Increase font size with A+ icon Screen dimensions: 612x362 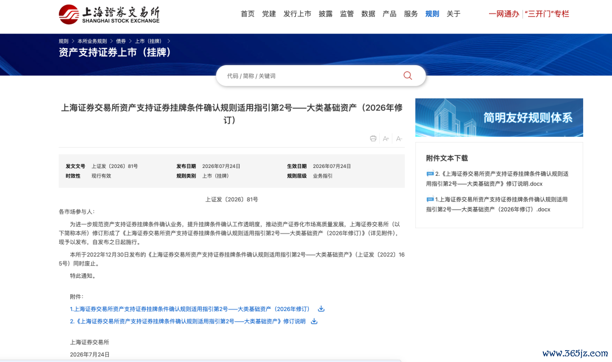click(x=386, y=139)
